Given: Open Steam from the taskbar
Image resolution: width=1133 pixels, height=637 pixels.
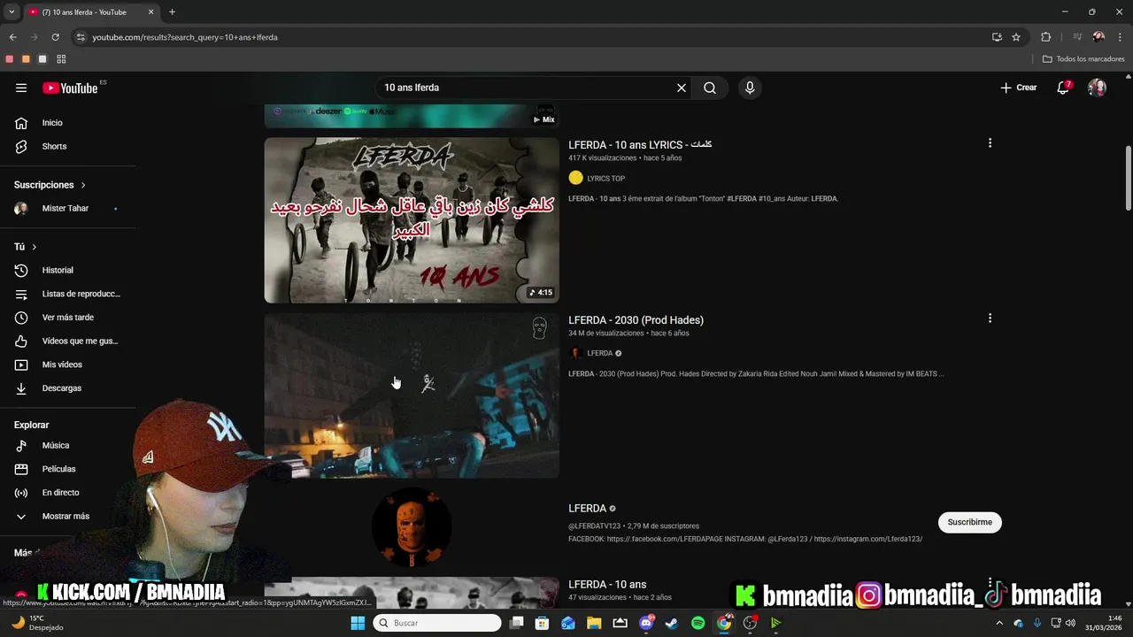Looking at the screenshot, I should pos(672,623).
